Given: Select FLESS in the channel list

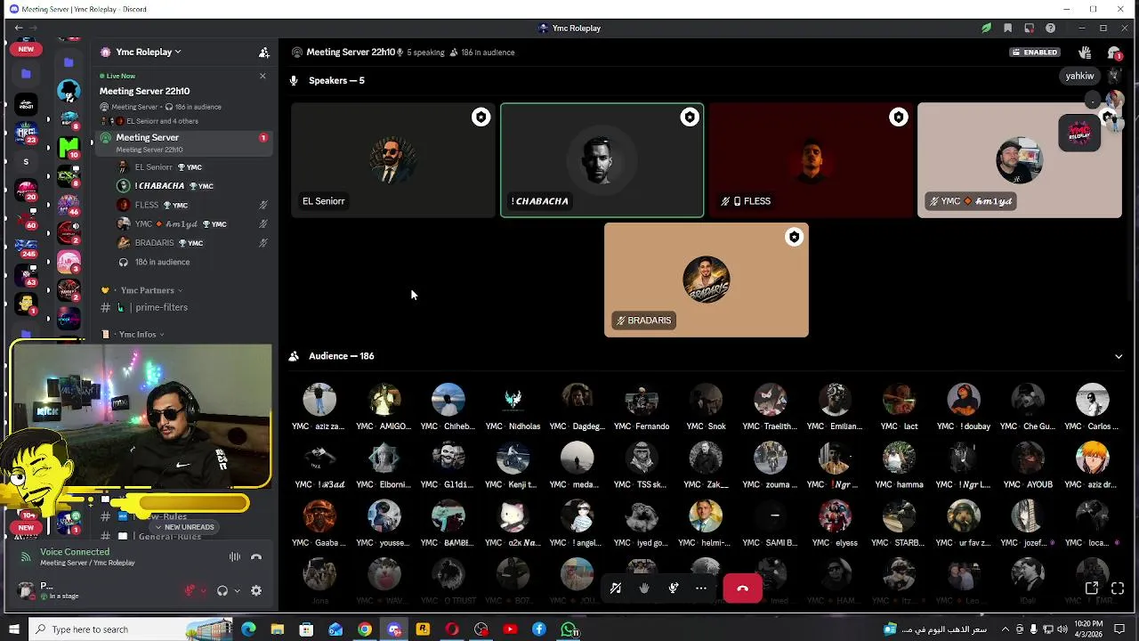Looking at the screenshot, I should point(147,205).
